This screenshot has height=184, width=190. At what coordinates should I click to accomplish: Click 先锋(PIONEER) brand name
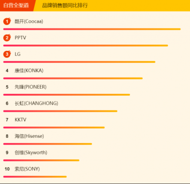coord(30,87)
